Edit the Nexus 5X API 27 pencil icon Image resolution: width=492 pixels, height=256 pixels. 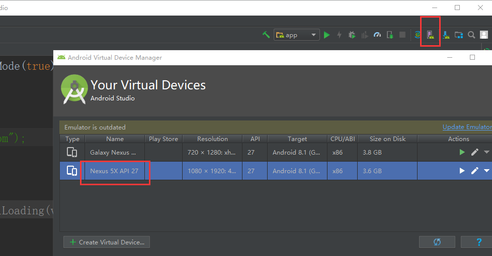coord(475,171)
